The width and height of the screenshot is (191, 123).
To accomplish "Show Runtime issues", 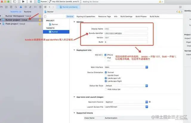I will 27,12.
